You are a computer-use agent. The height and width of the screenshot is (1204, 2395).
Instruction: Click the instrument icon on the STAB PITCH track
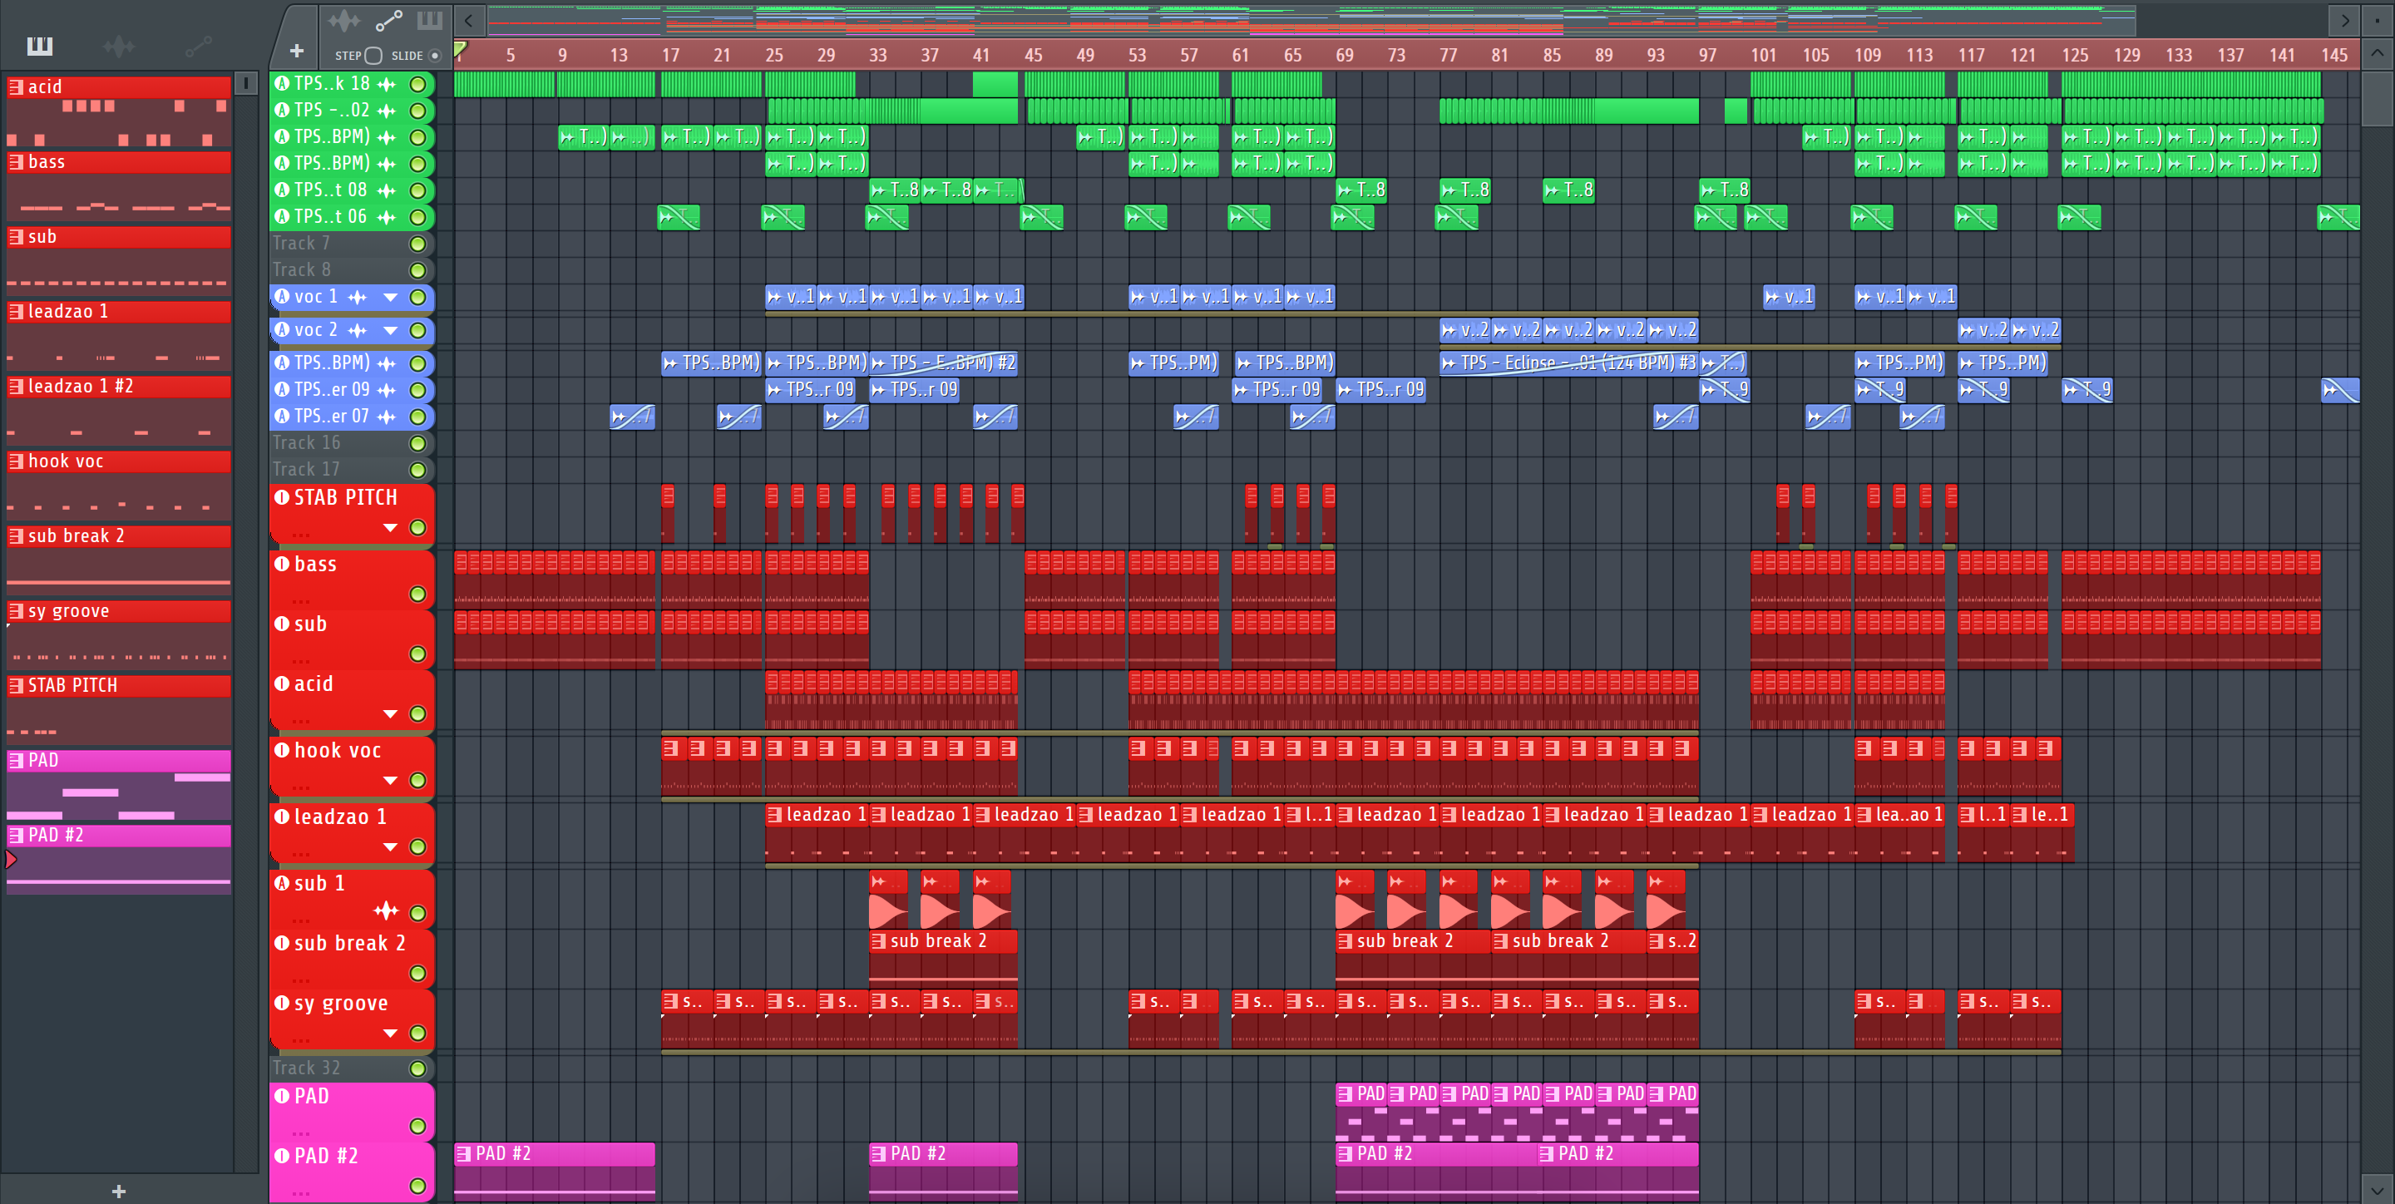282,497
